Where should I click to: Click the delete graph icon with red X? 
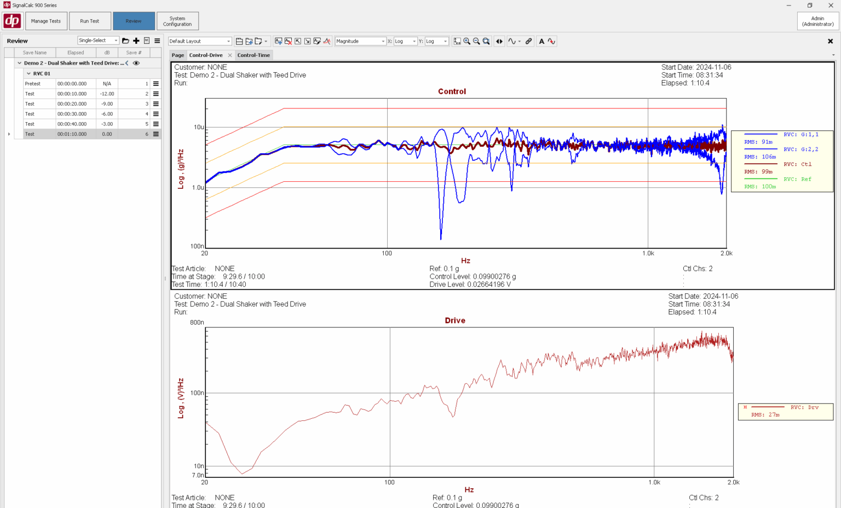point(289,41)
